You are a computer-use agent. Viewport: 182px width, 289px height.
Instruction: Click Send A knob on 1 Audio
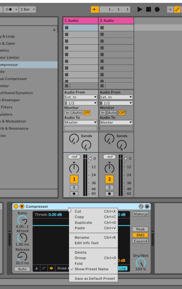[74, 139]
